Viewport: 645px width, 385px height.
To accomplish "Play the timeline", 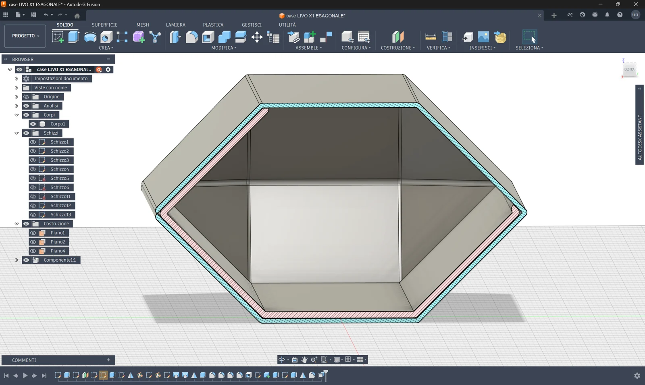I will click(x=25, y=375).
